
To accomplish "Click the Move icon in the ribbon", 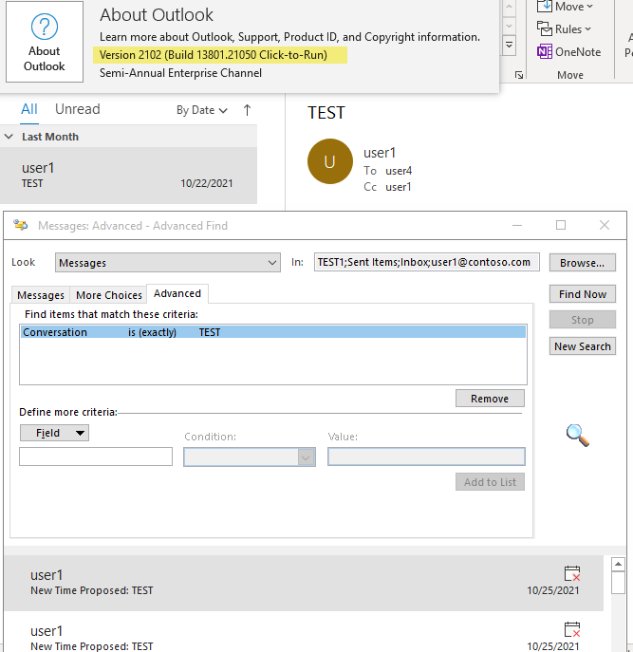I will [x=545, y=7].
